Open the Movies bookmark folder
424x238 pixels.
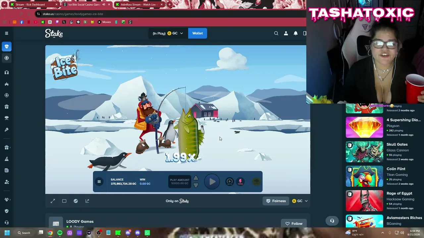(104, 22)
